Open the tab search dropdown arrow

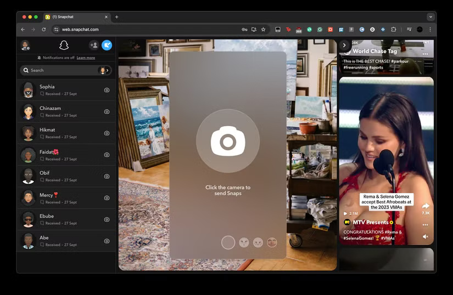point(430,17)
